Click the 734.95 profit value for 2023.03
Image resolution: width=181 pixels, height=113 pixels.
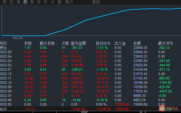[76, 61]
